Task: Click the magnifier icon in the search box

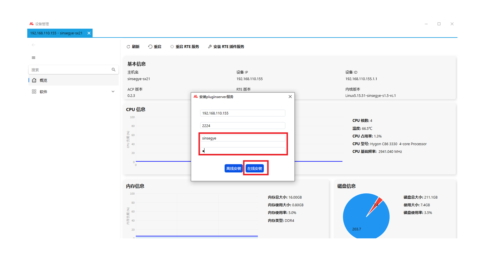Action: [113, 70]
